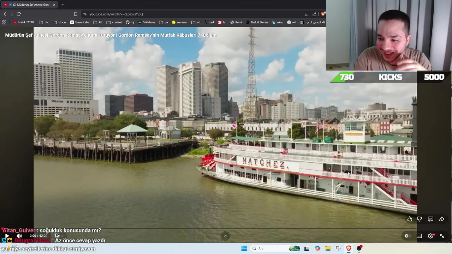Toggle the LR language reactor OFF switch
Viewport: 452px width, 254px height.
(60, 236)
